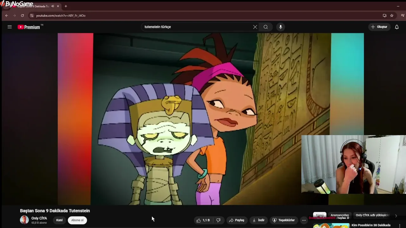Like the video (1,1 B)
This screenshot has height=228, width=406.
coord(203,220)
